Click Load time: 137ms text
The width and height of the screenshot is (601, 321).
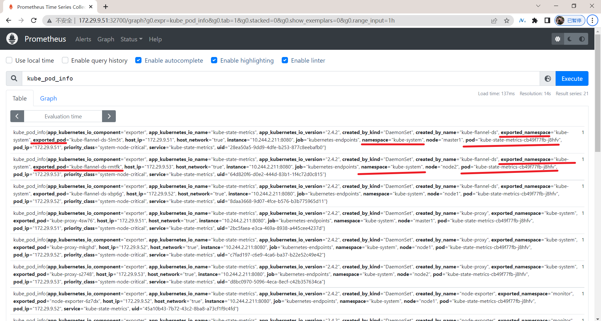tap(496, 94)
